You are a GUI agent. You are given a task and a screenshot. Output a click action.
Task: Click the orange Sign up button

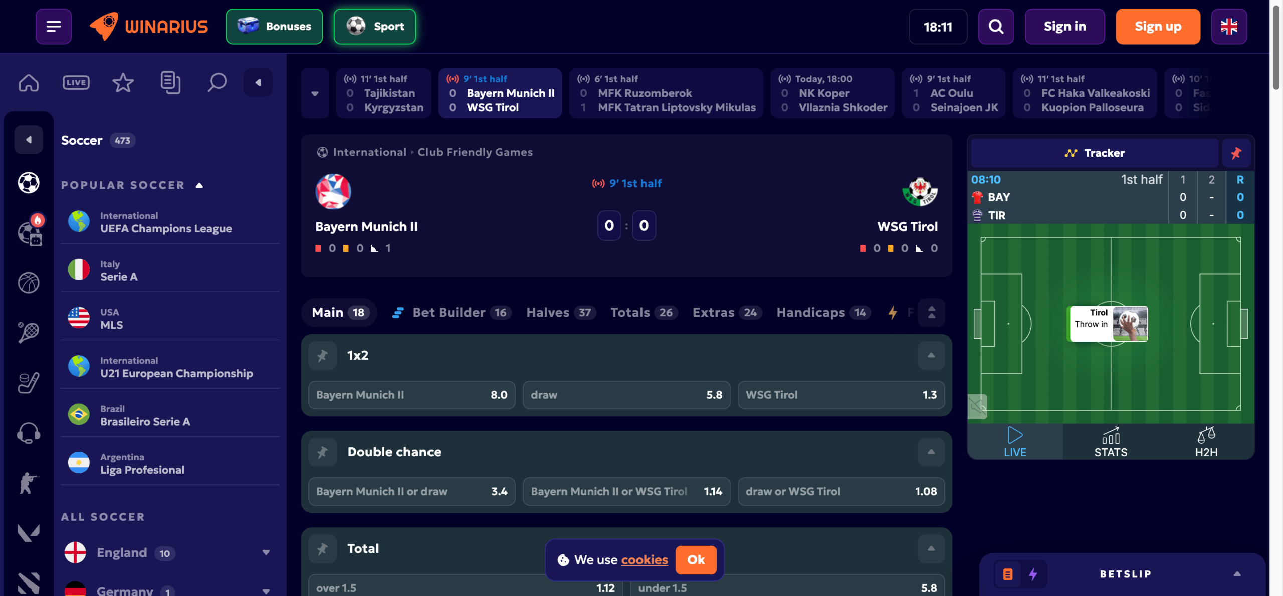click(1158, 27)
